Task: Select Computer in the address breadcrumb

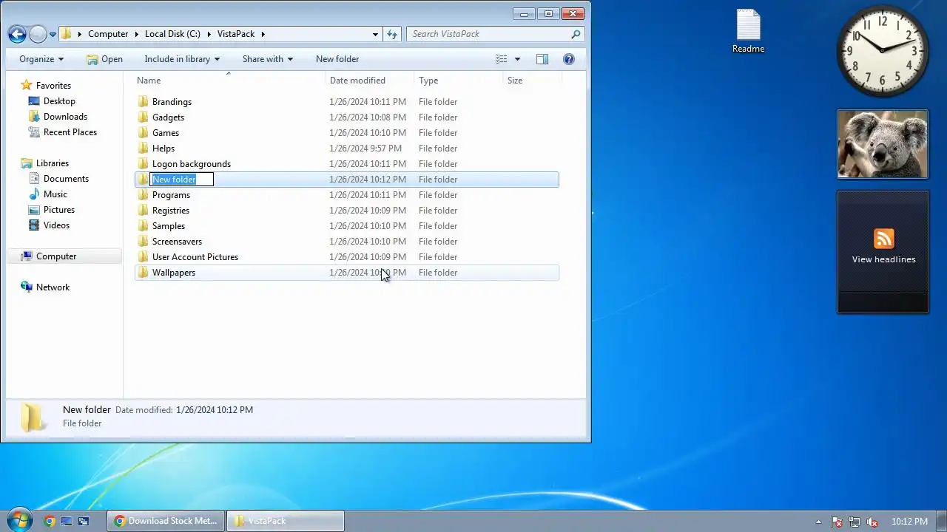Action: [x=108, y=34]
